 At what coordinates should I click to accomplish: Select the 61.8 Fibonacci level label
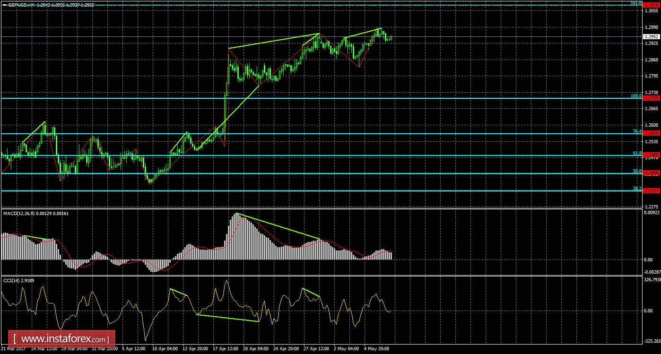(x=637, y=153)
